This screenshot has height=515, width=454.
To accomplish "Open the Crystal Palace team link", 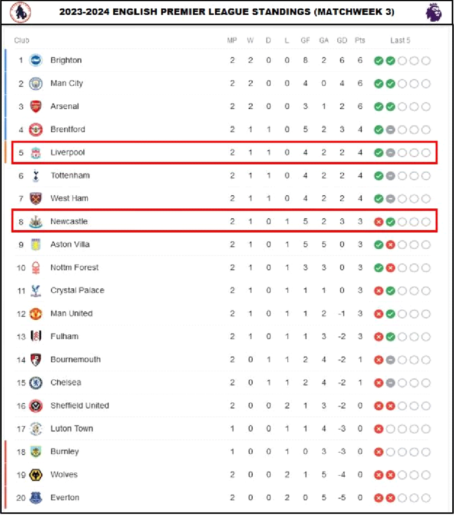I will click(x=77, y=291).
